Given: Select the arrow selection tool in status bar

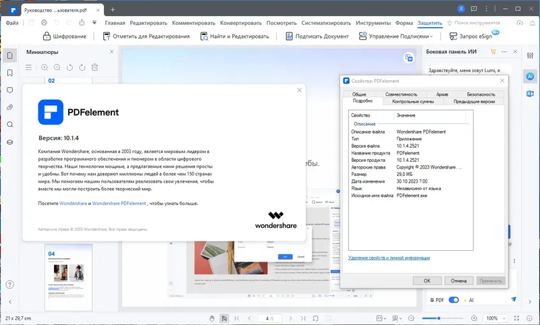Looking at the screenshot, I should 224,318.
